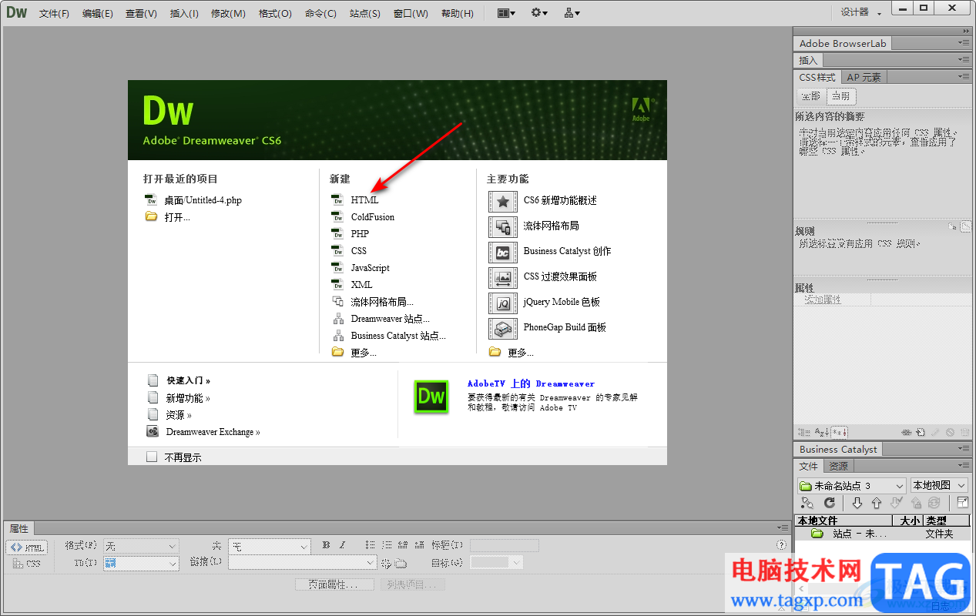Create a new HTML document
Image resolution: width=976 pixels, height=616 pixels.
click(365, 200)
